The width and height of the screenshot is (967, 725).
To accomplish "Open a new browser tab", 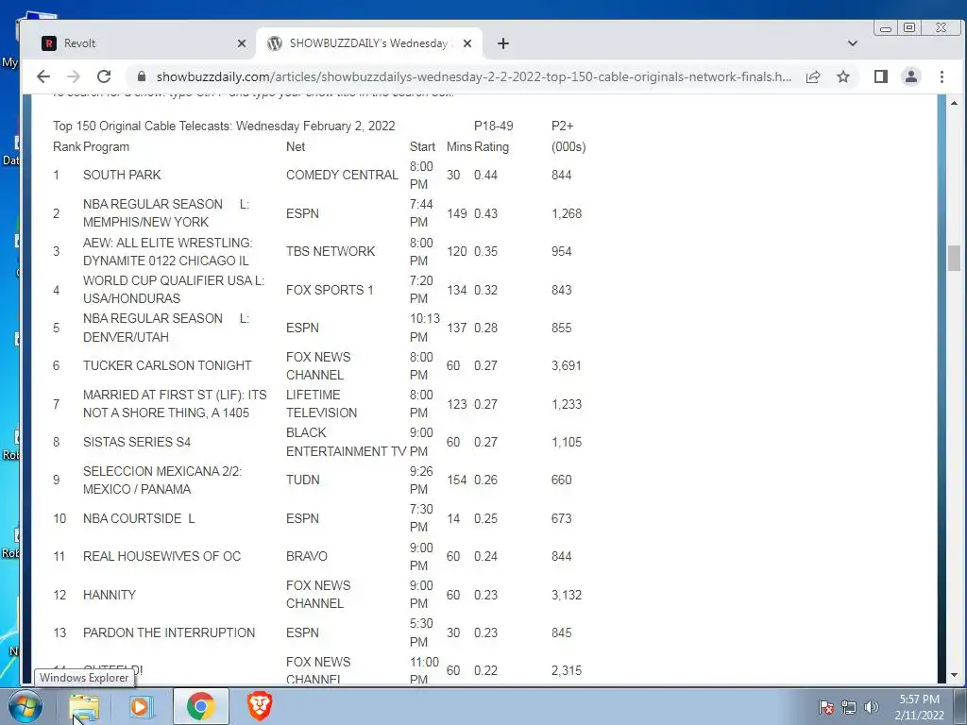I will (x=503, y=43).
